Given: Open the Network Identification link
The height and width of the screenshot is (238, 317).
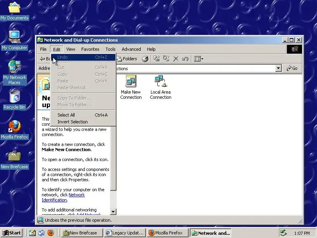Looking at the screenshot, I should coord(63,197).
